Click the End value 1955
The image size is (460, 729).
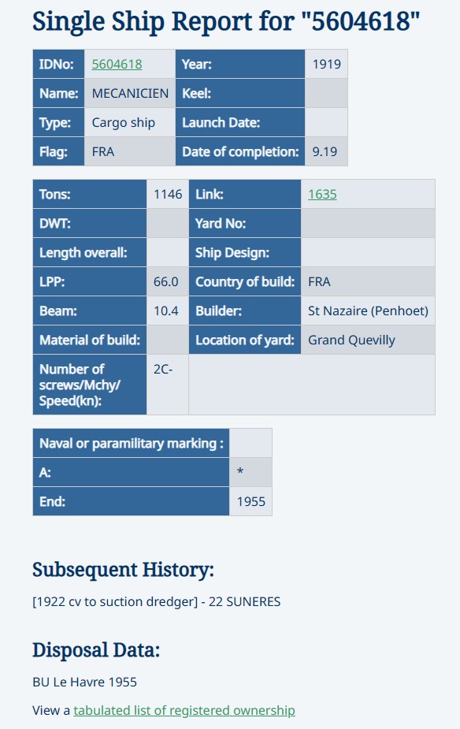[251, 502]
